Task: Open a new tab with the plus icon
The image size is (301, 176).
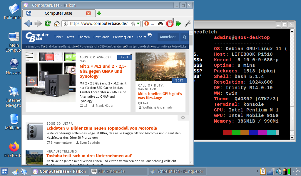Action: (99, 13)
